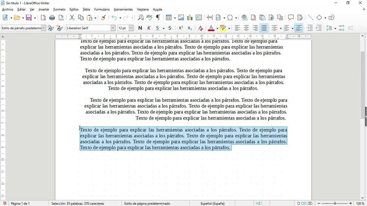367x206 pixels.
Task: Toggle strikethrough formatting
Action: click(x=170, y=28)
